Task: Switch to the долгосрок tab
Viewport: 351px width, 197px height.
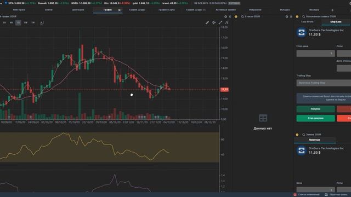Action: click(78, 10)
